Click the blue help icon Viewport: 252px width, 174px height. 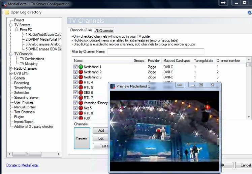(x=250, y=12)
